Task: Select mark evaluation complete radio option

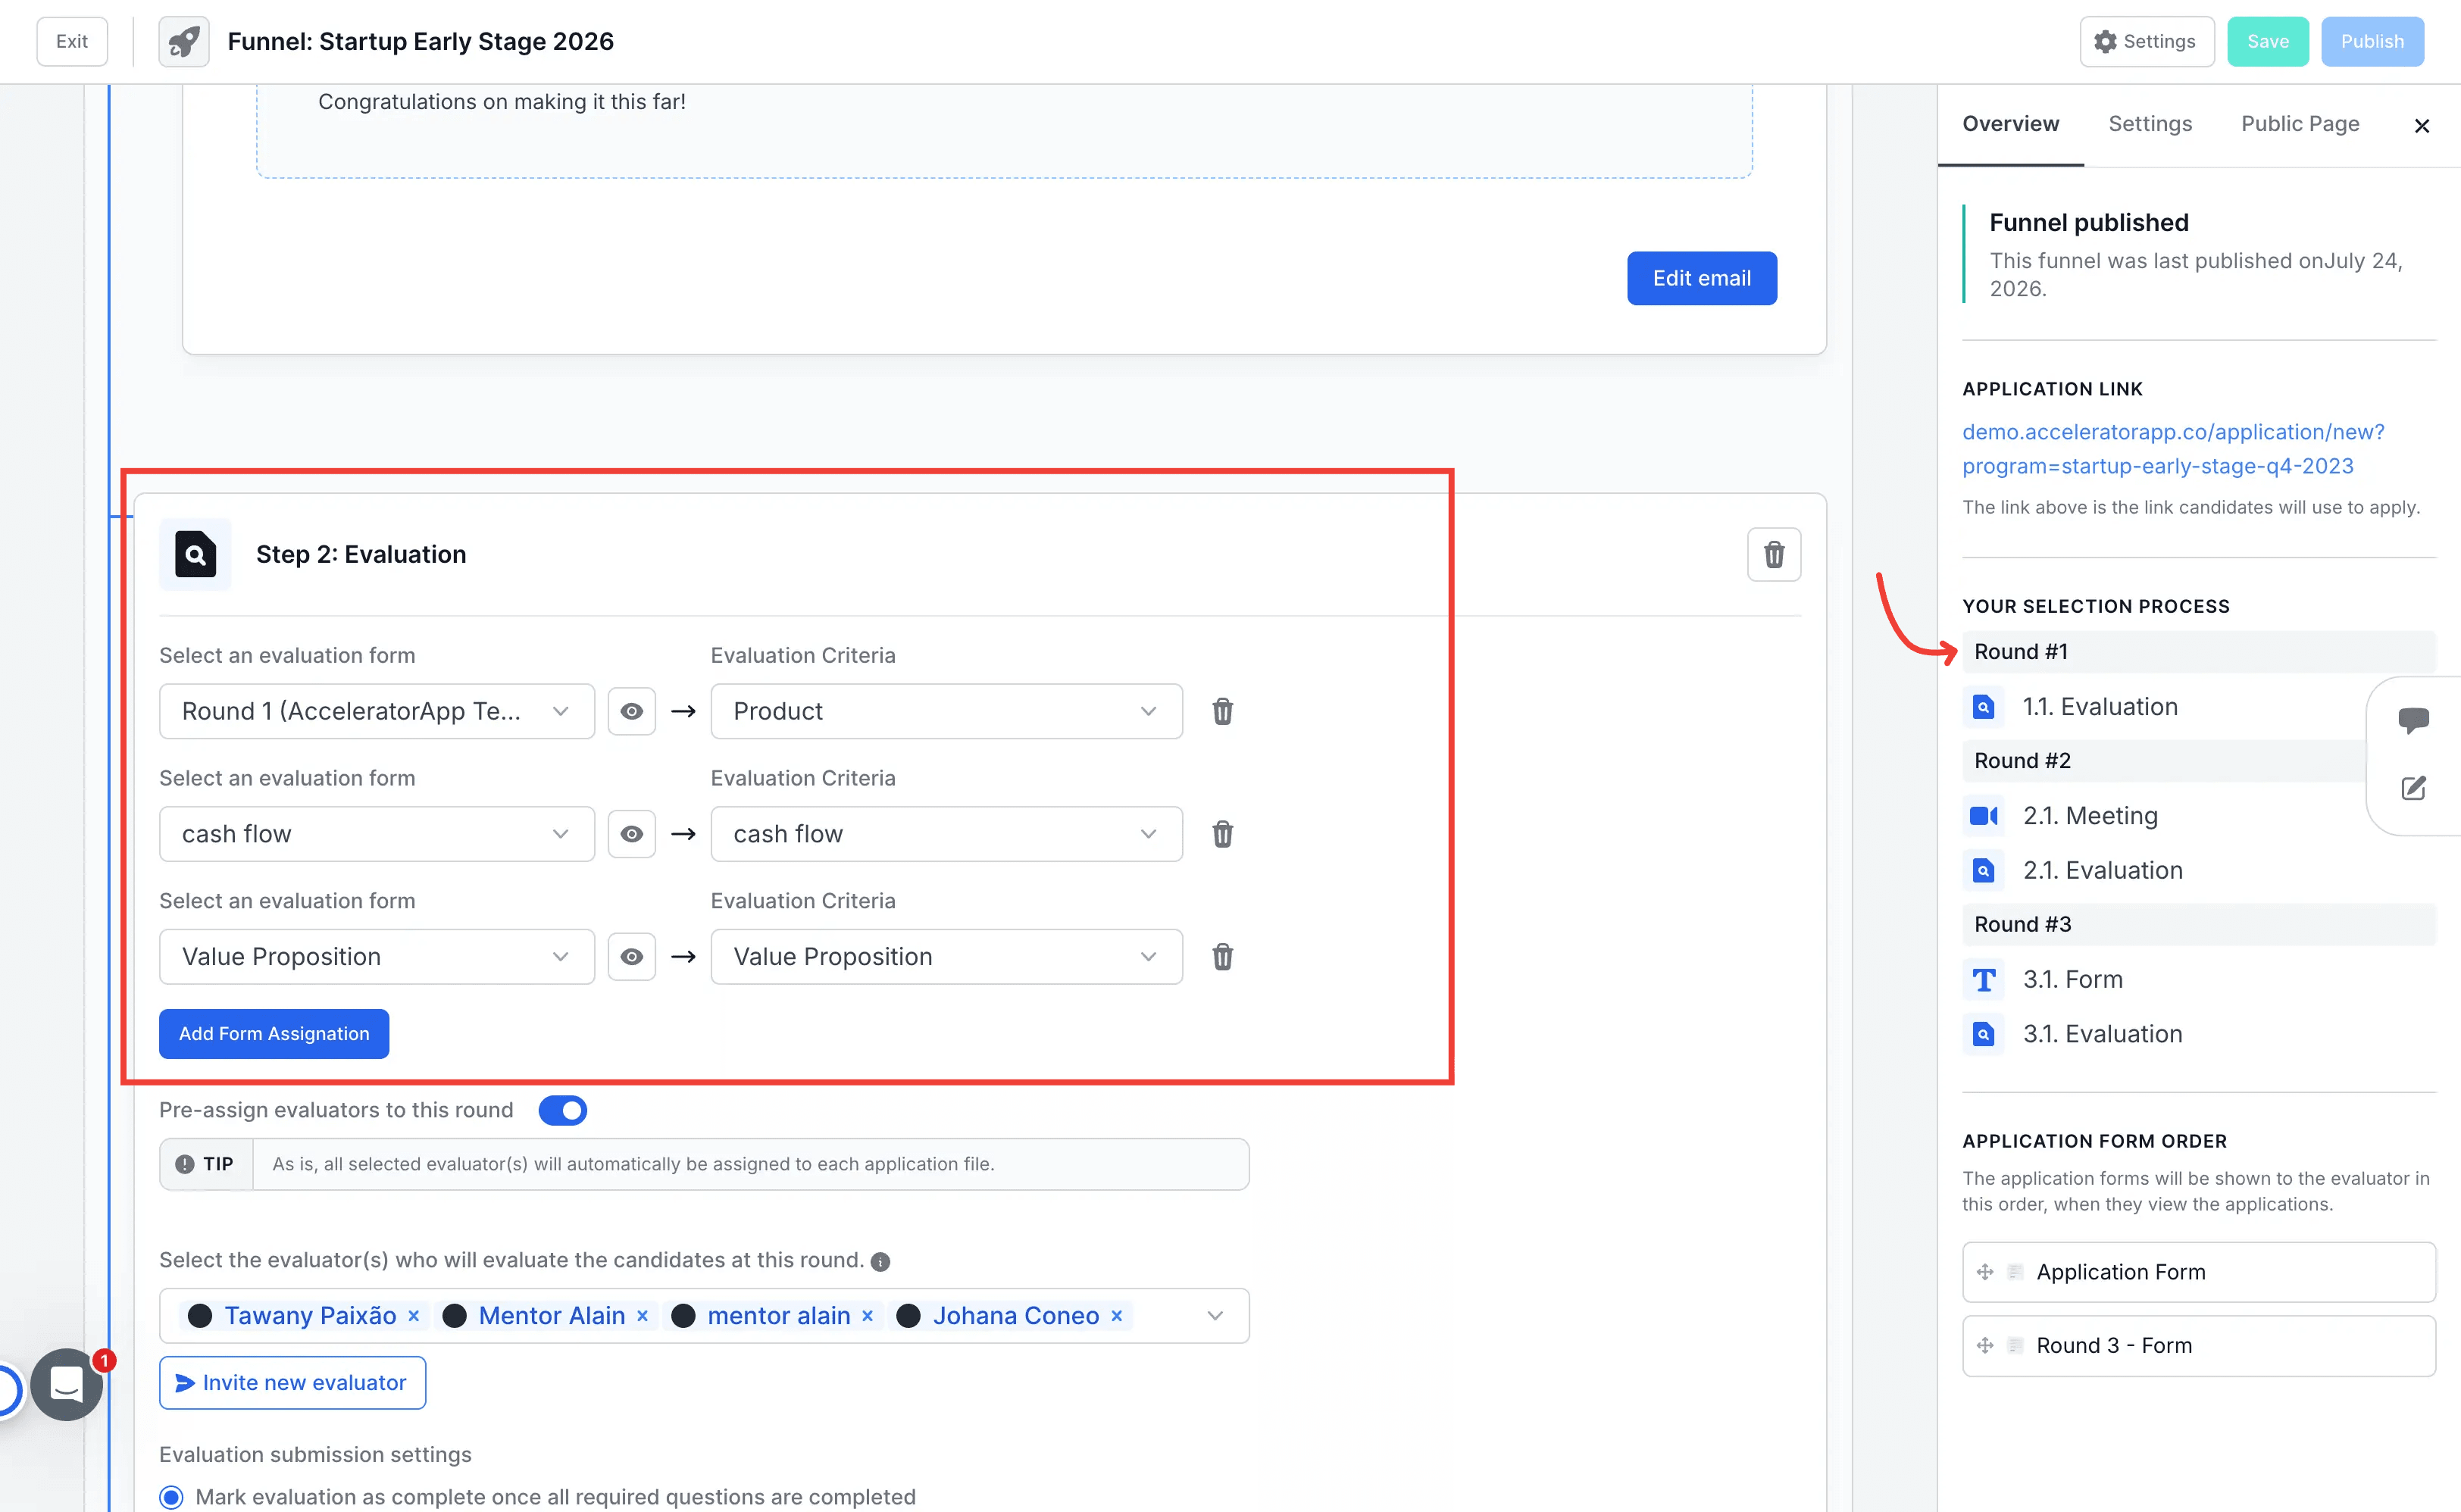Action: point(172,1497)
